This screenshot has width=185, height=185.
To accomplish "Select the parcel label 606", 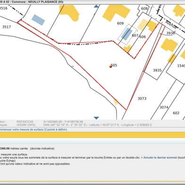I will coord(143,37).
